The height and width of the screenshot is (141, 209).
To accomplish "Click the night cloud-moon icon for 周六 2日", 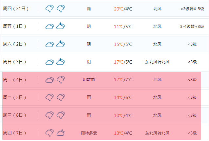I will point(61,44).
